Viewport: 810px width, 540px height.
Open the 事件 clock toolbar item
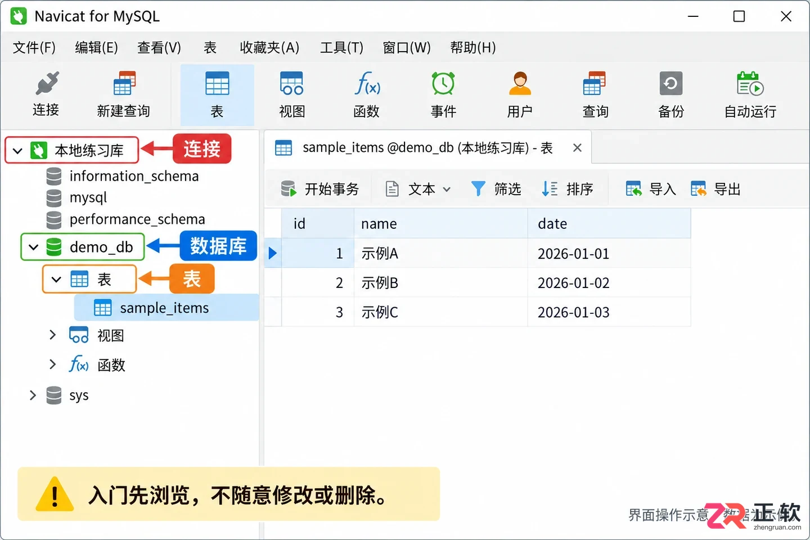click(443, 94)
